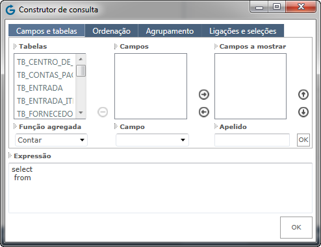Click the small OK button beside Apelido

click(x=303, y=140)
